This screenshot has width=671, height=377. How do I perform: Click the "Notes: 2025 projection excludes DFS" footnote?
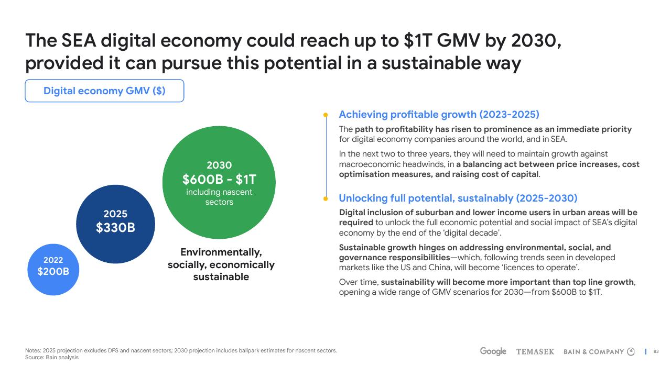coord(181,350)
